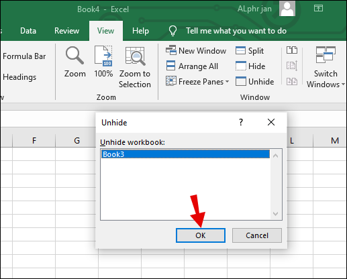Select Book3 in Unhide workbook list
The width and height of the screenshot is (347, 279).
coord(185,154)
